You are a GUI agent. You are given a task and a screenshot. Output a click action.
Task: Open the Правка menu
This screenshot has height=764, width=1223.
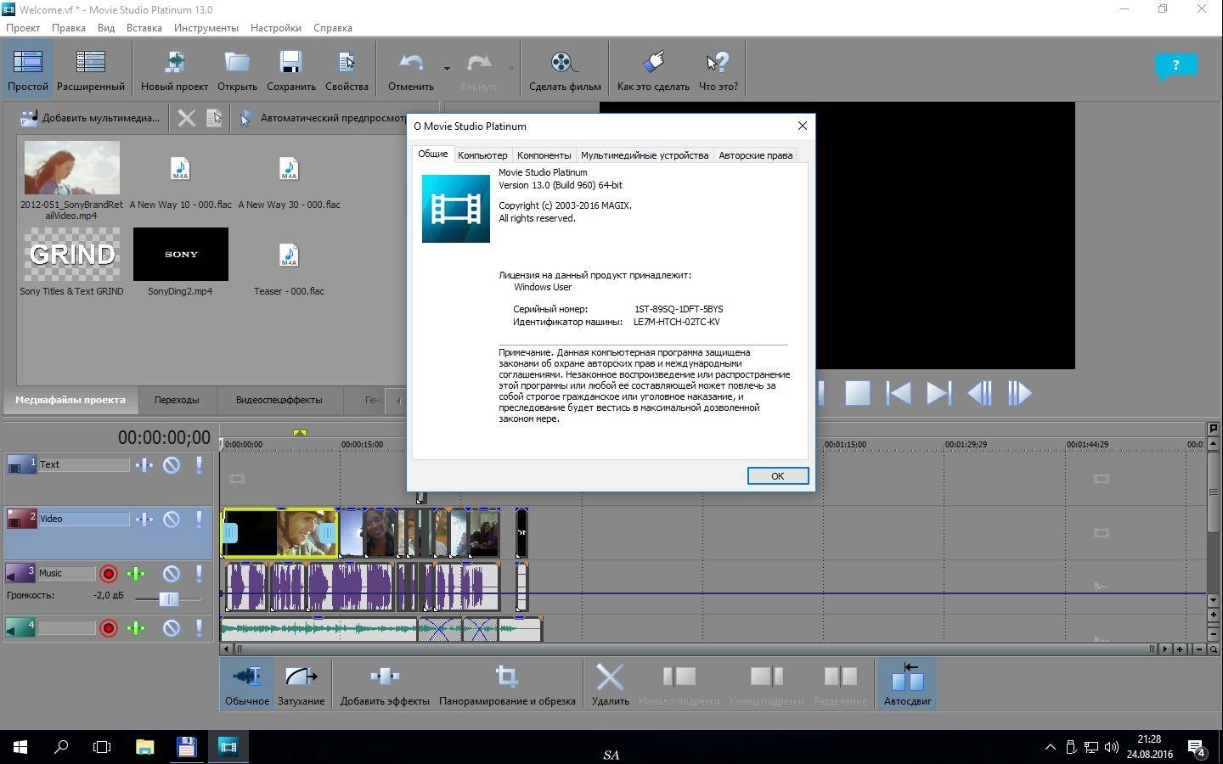[x=68, y=27]
